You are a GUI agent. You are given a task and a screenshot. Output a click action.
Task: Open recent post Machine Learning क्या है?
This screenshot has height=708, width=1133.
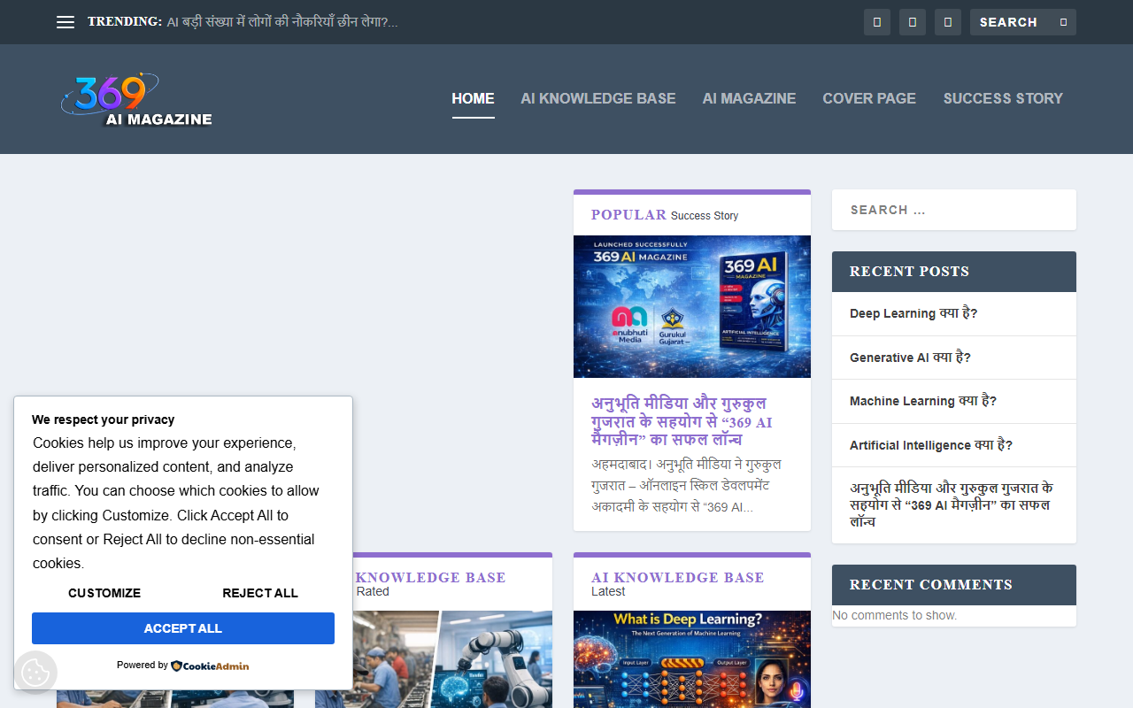click(923, 401)
